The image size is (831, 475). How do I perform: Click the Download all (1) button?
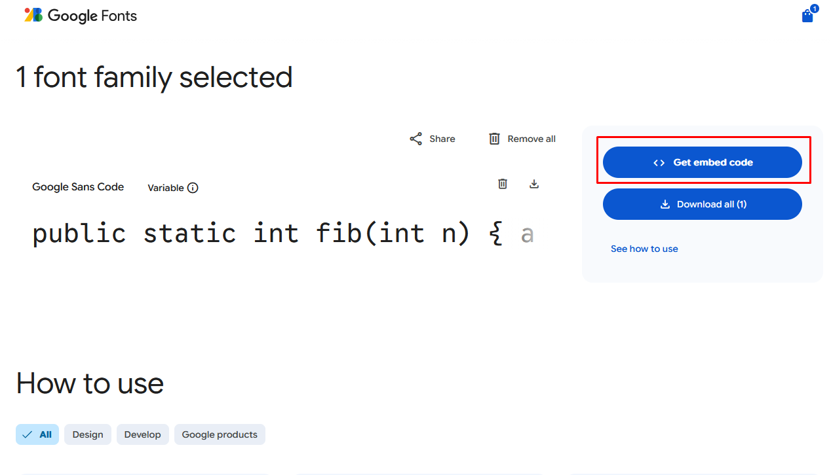point(702,204)
